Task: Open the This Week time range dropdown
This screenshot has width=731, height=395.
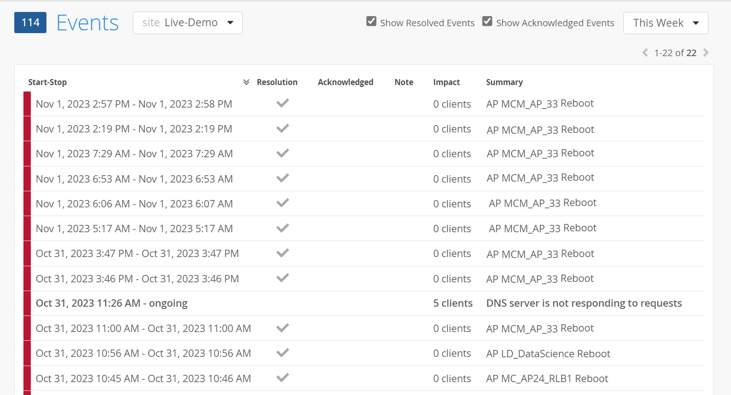Action: [665, 23]
